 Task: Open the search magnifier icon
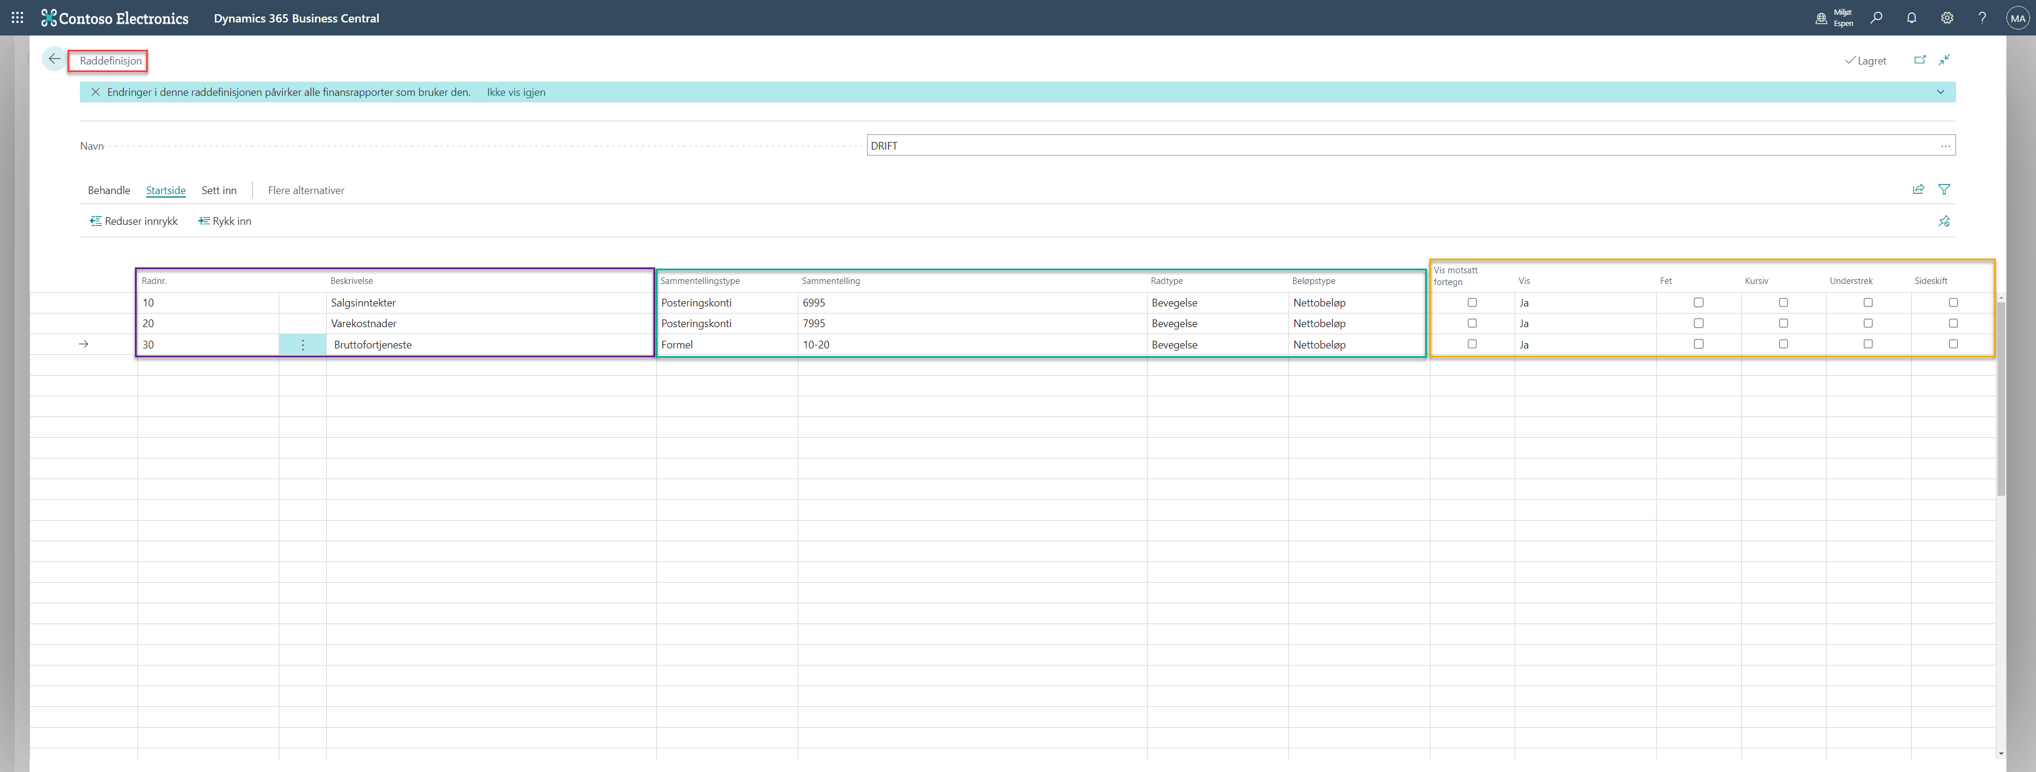1876,17
